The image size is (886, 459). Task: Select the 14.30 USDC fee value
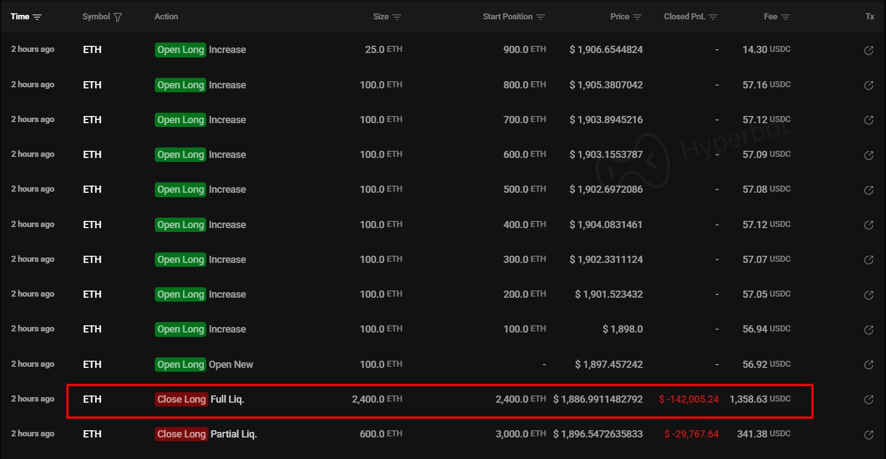[x=767, y=50]
